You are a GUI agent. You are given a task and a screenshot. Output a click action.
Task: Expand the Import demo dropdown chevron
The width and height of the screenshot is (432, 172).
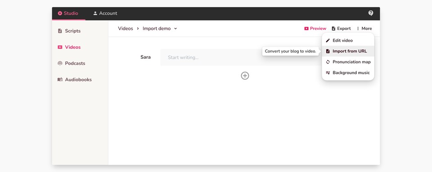(x=175, y=29)
